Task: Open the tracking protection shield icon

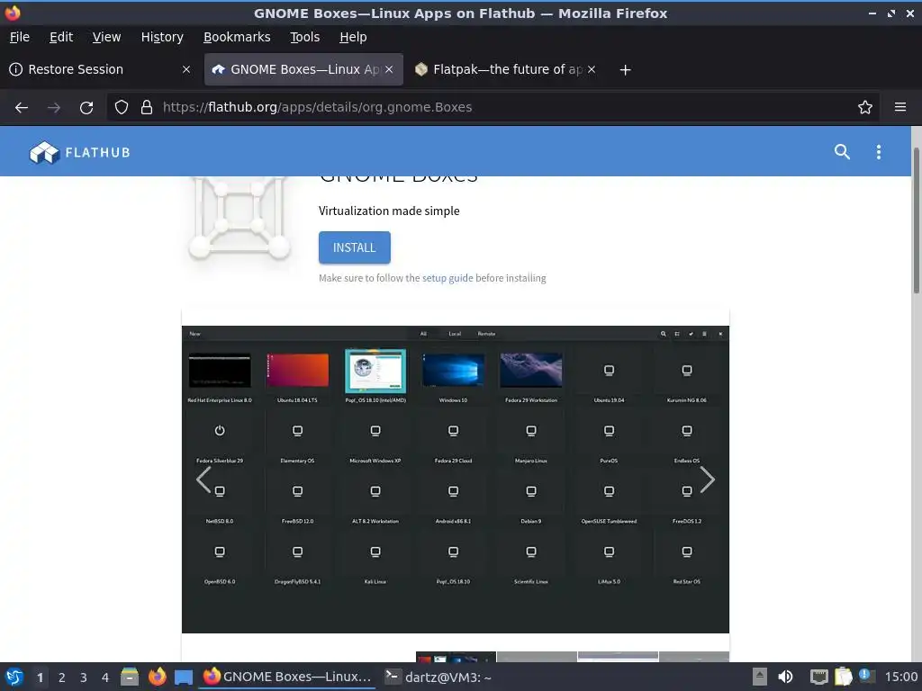Action: 122,107
